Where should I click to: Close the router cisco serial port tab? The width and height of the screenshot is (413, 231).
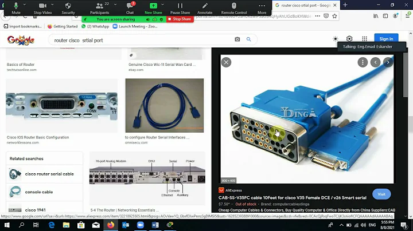[x=335, y=5]
